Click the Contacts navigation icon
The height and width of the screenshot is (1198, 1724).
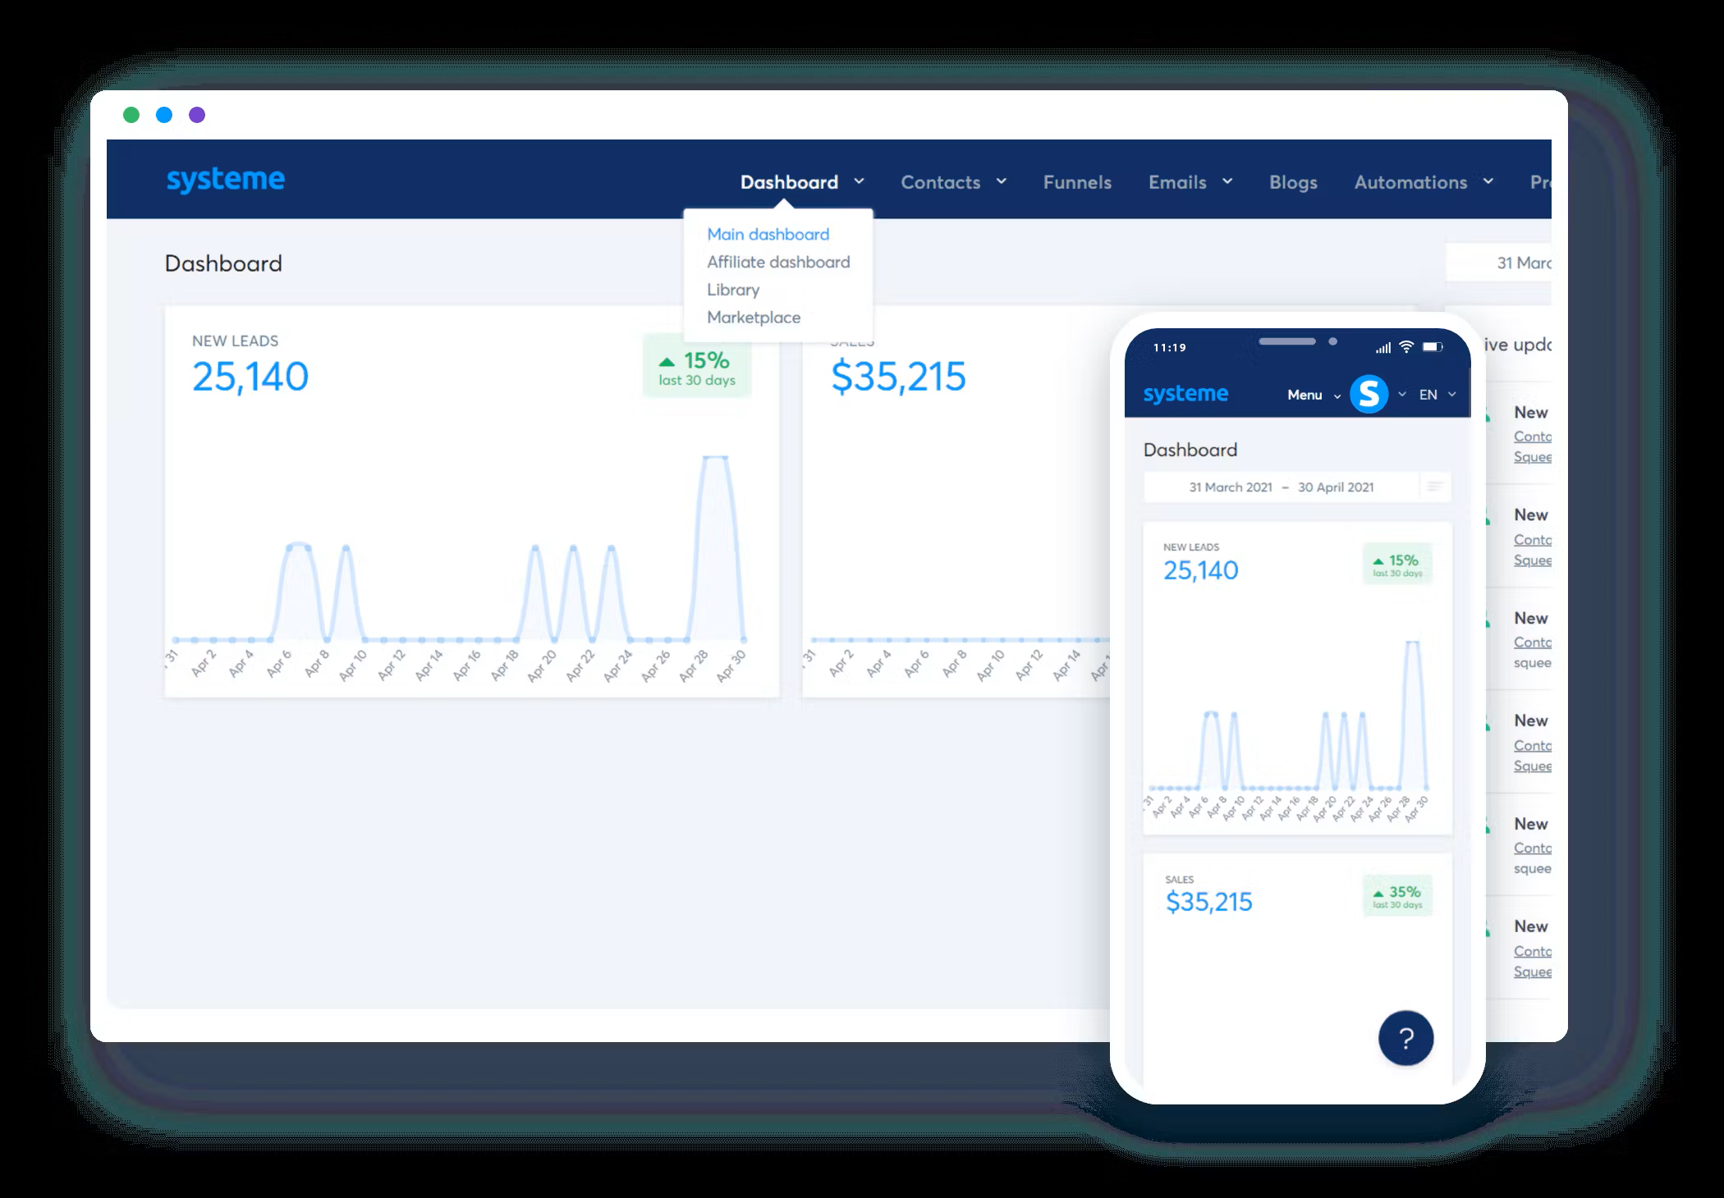[x=939, y=181]
